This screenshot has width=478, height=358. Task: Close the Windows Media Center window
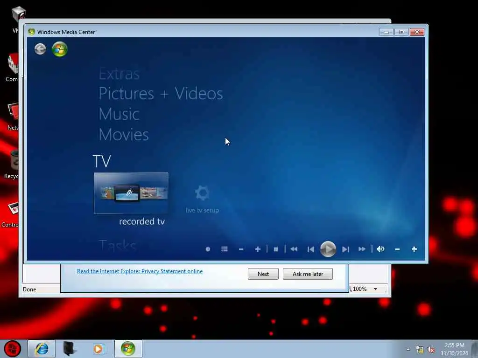point(417,32)
